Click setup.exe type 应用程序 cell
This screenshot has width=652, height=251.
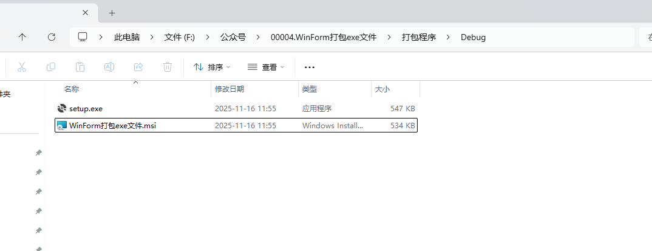coord(317,109)
